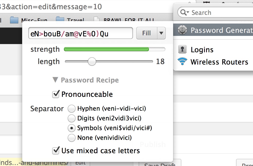253x166 pixels.
Task: Click the Fill button
Action: pos(147,33)
